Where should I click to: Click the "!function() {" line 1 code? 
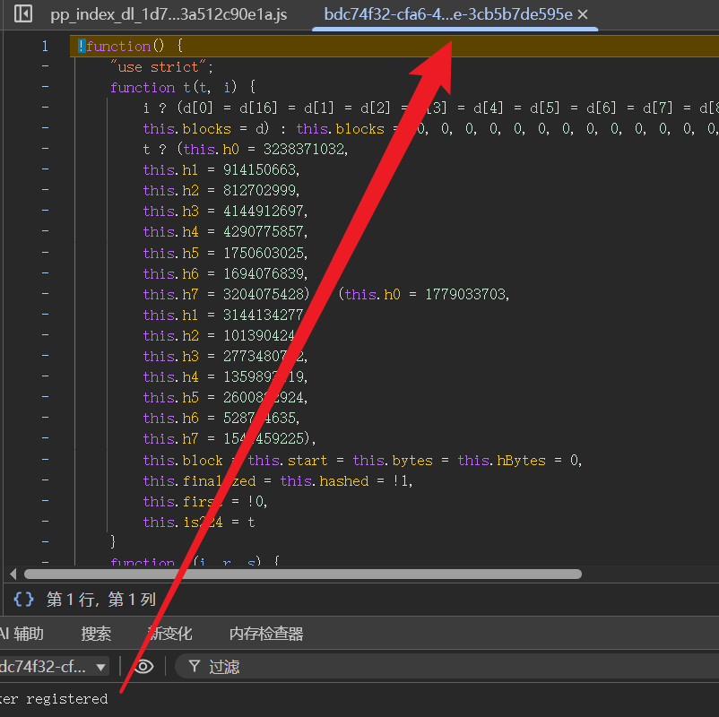click(130, 46)
